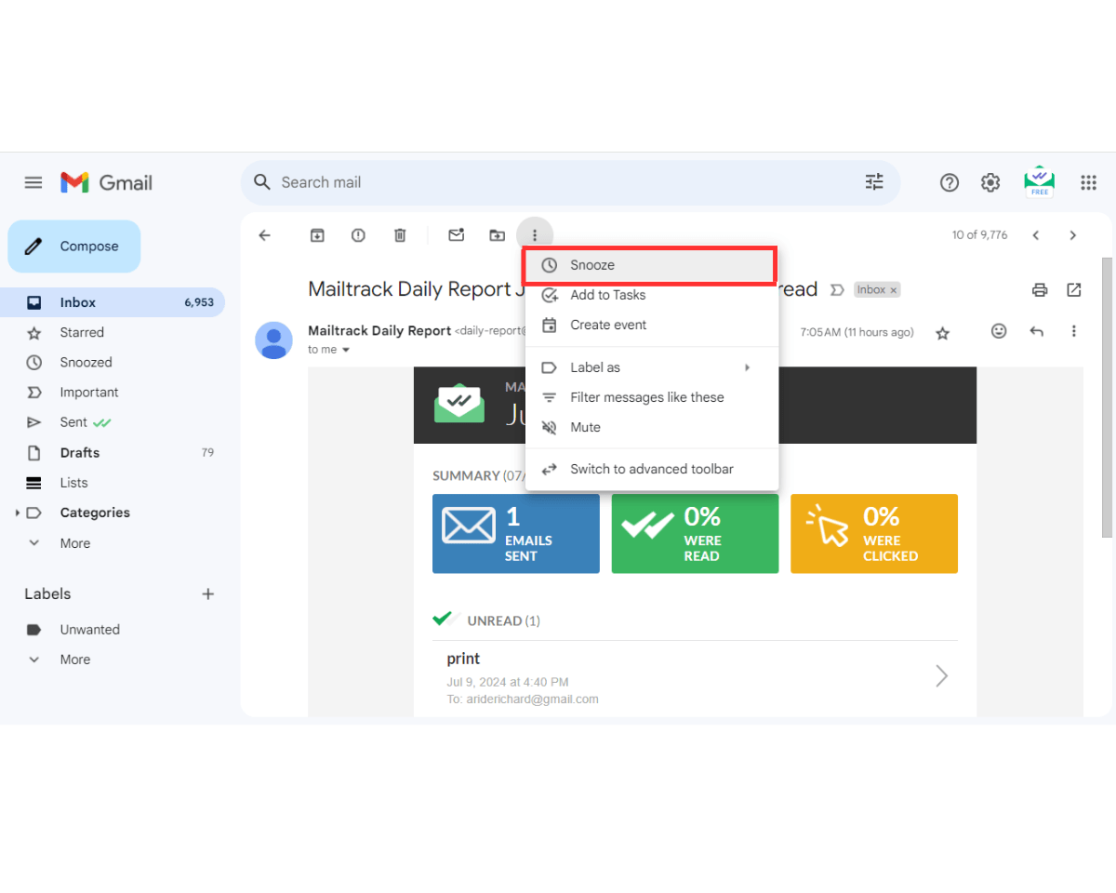This screenshot has height=893, width=1116.
Task: Switch to advanced toolbar
Action: coord(652,469)
